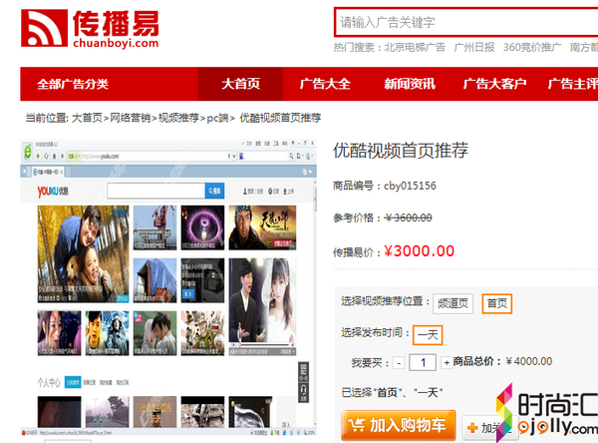Click total price ¥4000.00
The height and width of the screenshot is (443, 598).
click(x=529, y=361)
